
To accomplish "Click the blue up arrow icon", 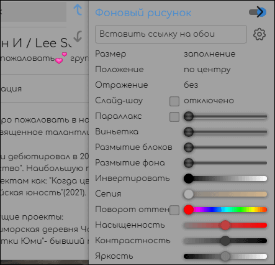I will point(78,10).
